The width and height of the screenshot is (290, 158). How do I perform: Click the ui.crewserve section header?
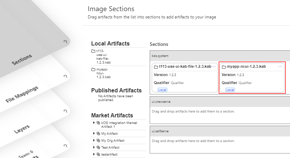(220, 102)
